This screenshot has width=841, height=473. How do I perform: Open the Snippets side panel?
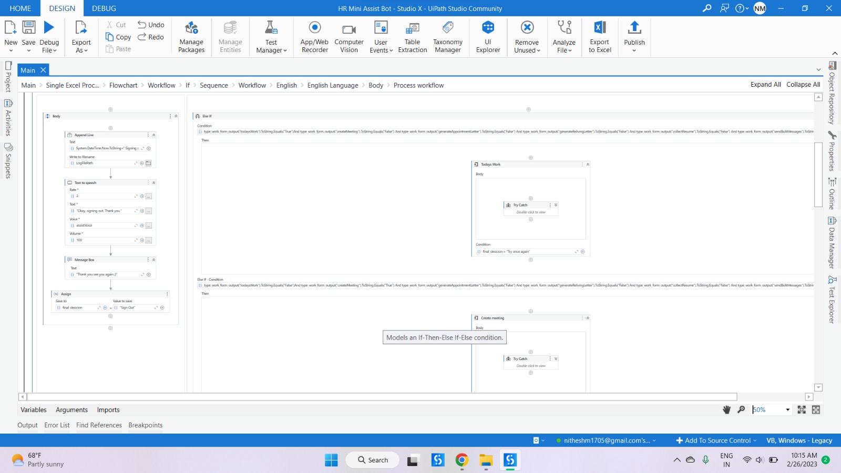pos(8,161)
